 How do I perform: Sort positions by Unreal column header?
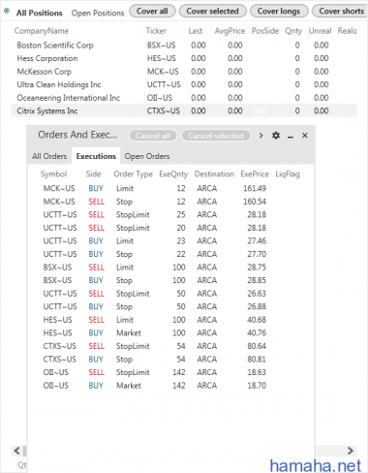(320, 31)
